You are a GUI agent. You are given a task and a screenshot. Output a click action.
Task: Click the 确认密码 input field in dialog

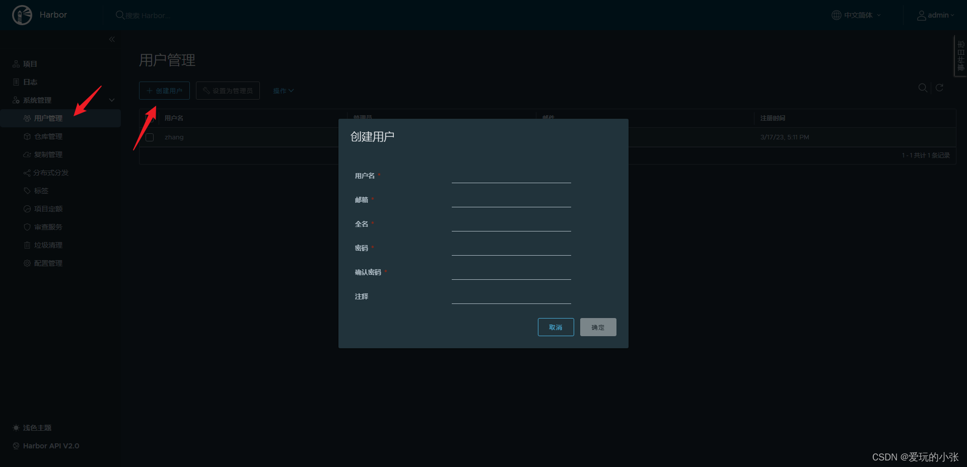(x=511, y=272)
